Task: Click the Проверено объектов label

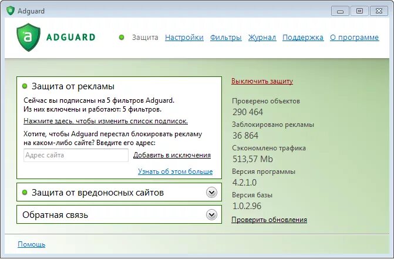Action: tap(266, 101)
